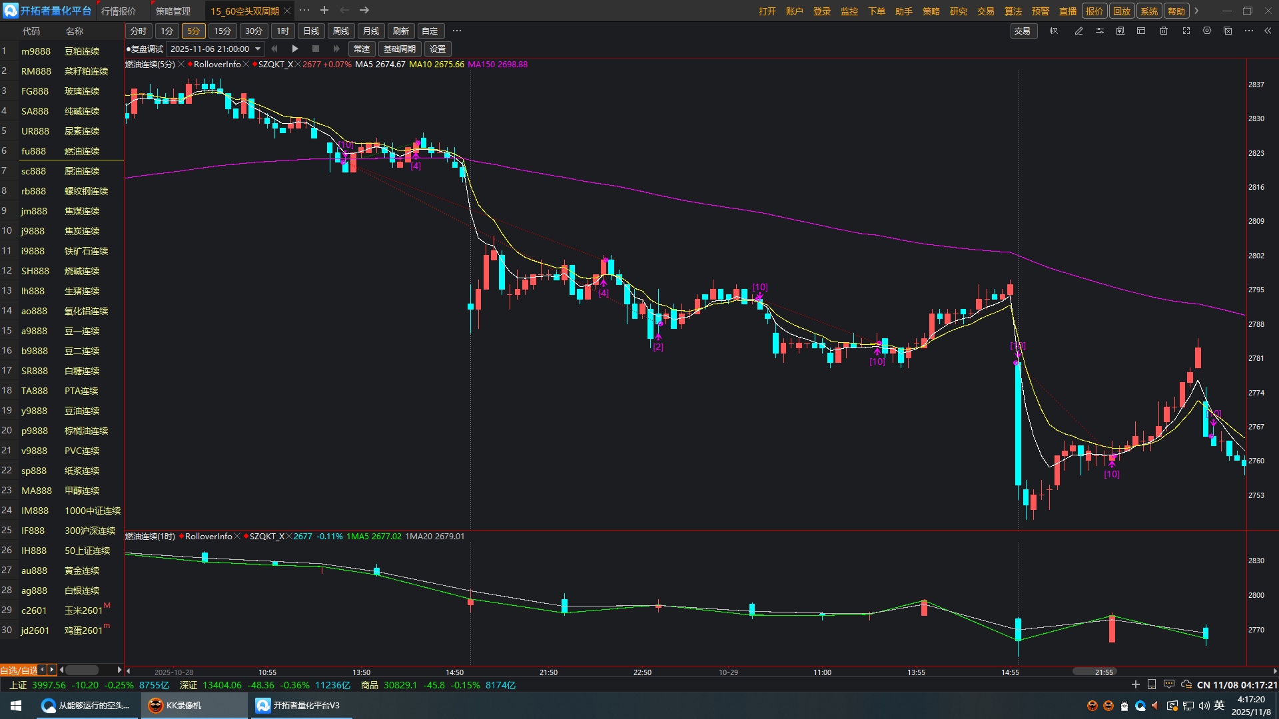Switch to the 策略管理 tab
The height and width of the screenshot is (719, 1279).
coord(173,11)
